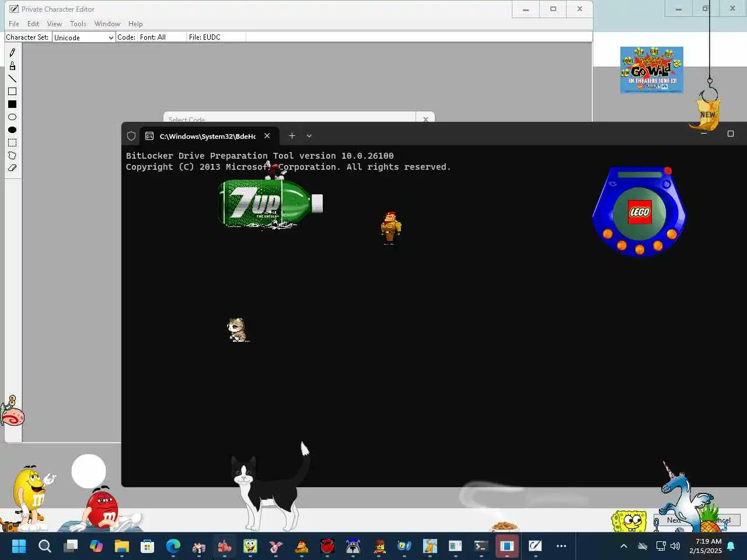This screenshot has height=560, width=747.
Task: Select the Hollow Rectangle tool
Action: [x=12, y=92]
